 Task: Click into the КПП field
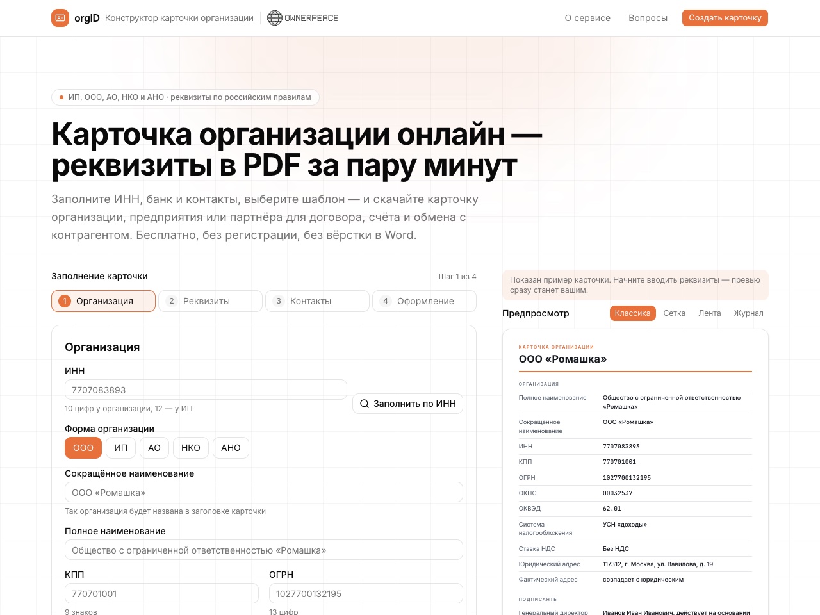click(x=161, y=594)
